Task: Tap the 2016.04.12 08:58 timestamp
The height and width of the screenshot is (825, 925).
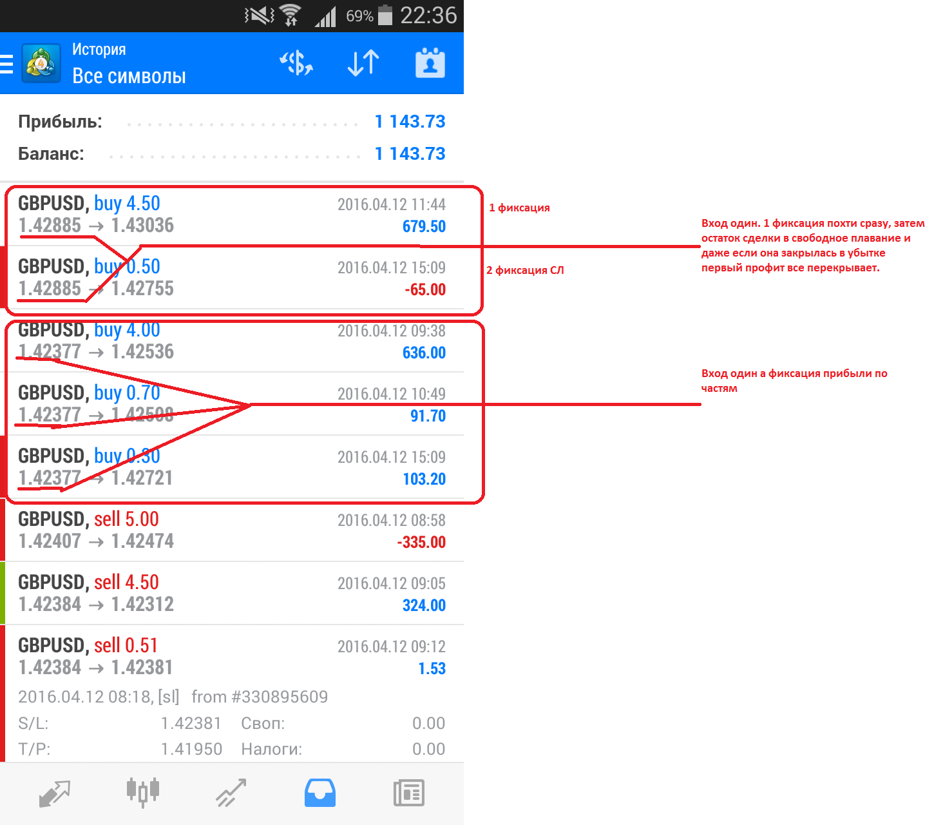Action: point(392,520)
